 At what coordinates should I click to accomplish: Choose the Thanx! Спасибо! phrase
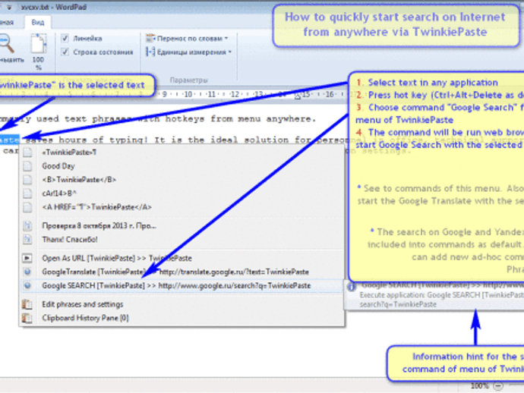182,240
